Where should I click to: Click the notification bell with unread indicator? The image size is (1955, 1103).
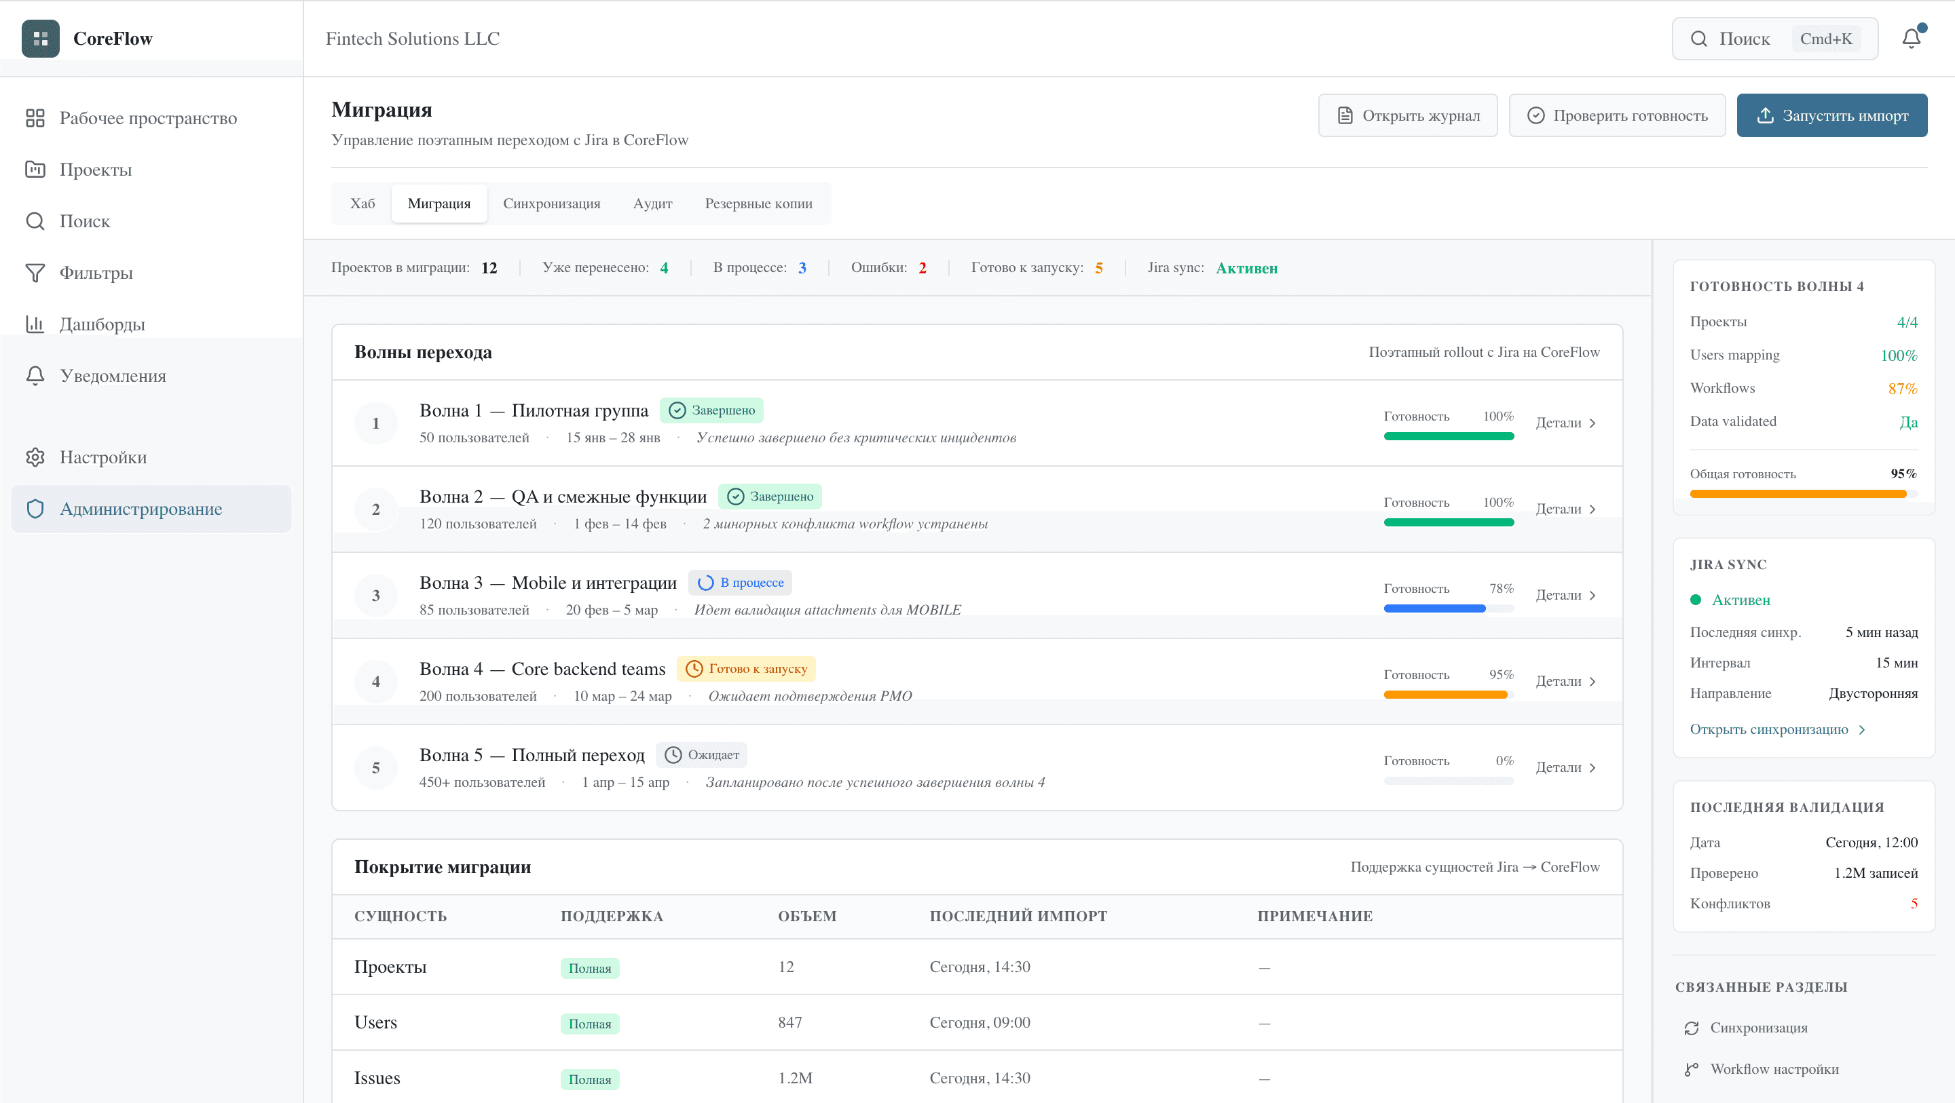pos(1912,38)
